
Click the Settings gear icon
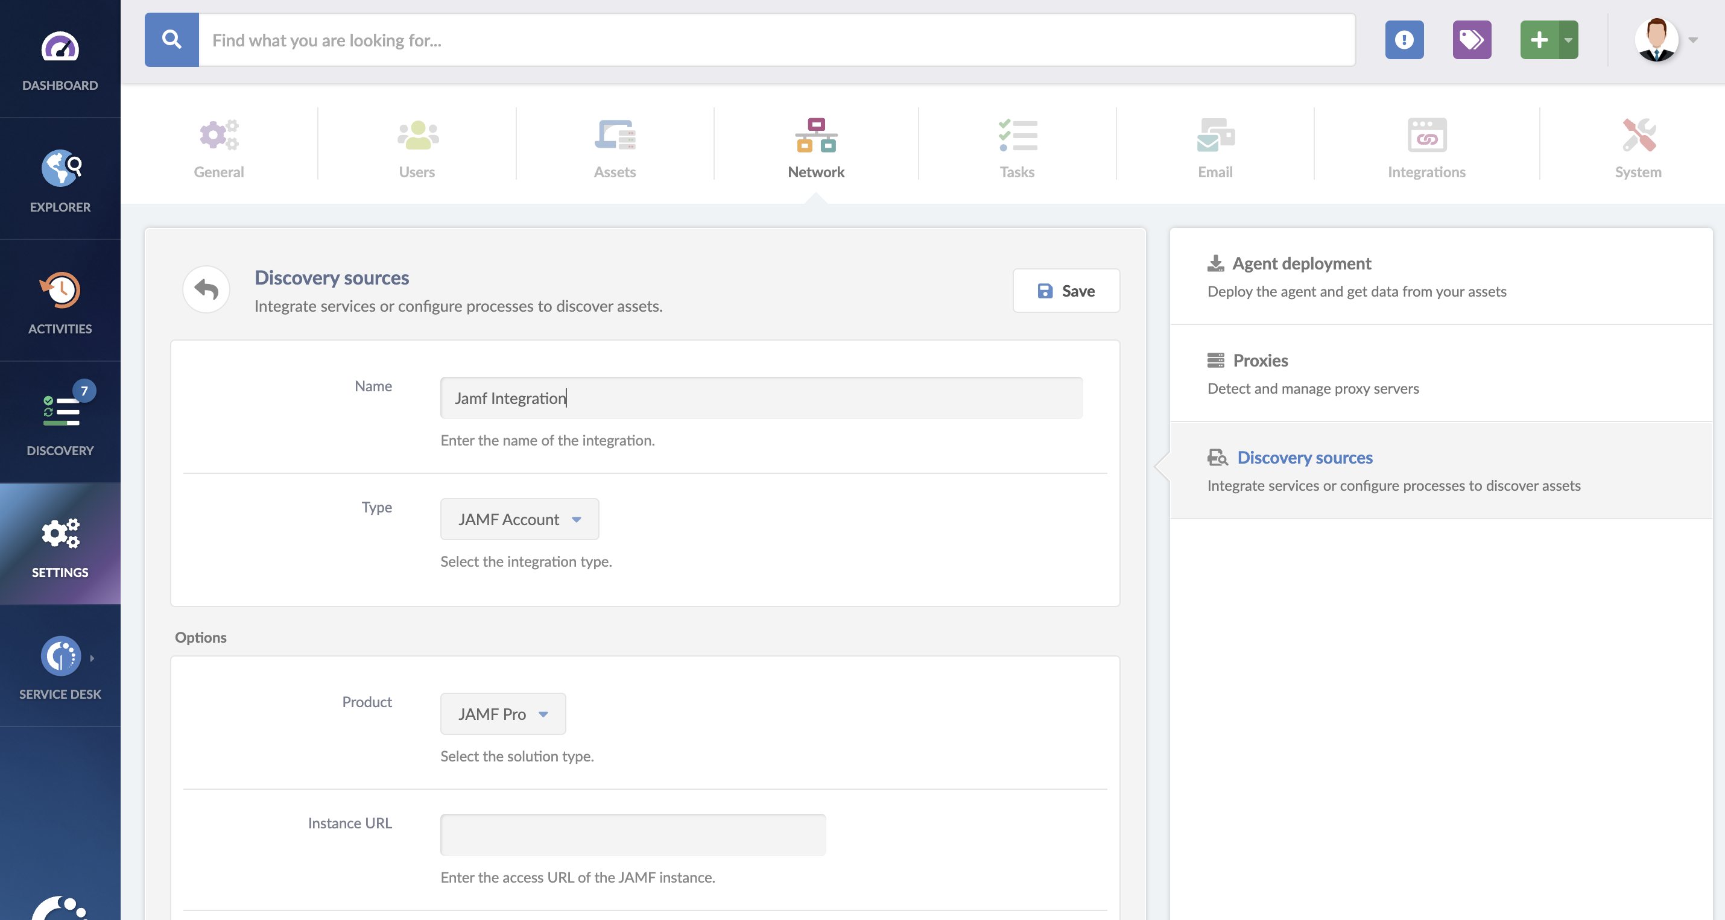tap(59, 534)
